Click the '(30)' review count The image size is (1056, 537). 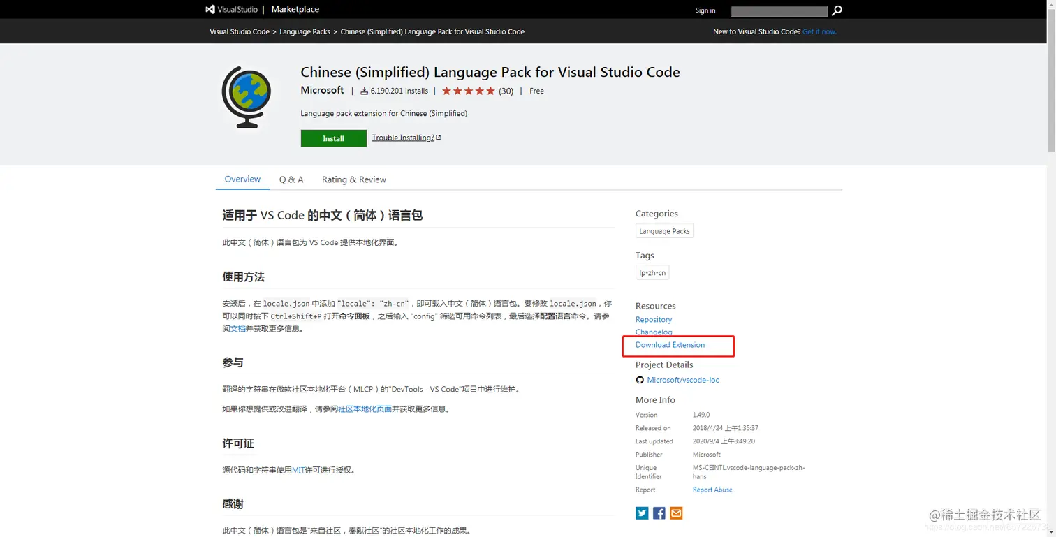tap(506, 91)
